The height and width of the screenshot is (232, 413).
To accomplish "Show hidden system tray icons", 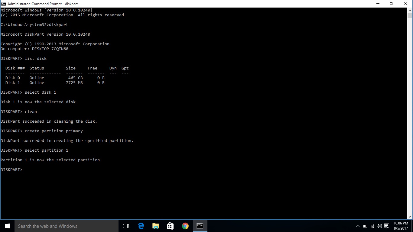I will (357, 226).
